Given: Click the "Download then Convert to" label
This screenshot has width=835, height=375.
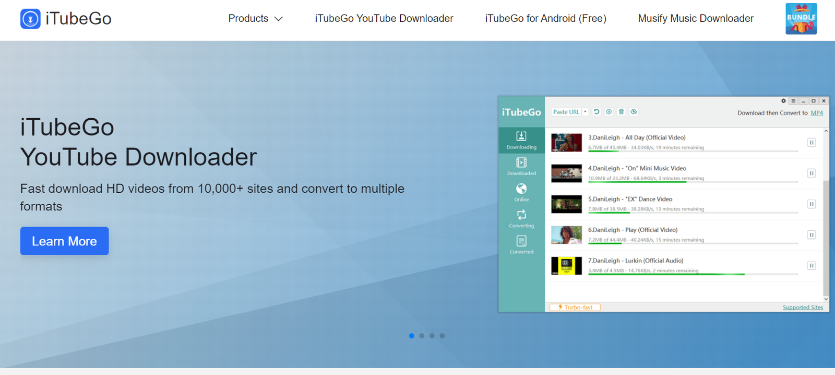Looking at the screenshot, I should (772, 113).
